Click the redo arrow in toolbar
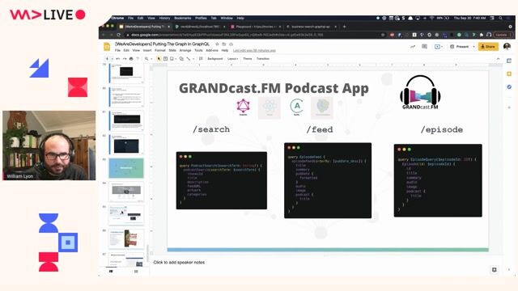 125,59
